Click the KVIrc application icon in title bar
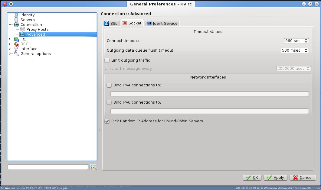 point(5,4)
